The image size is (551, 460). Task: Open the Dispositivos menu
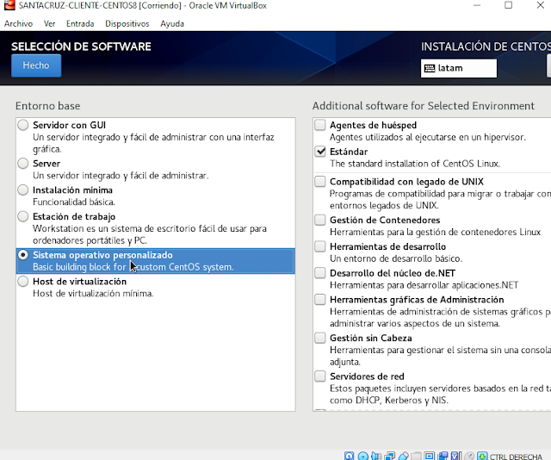127,23
